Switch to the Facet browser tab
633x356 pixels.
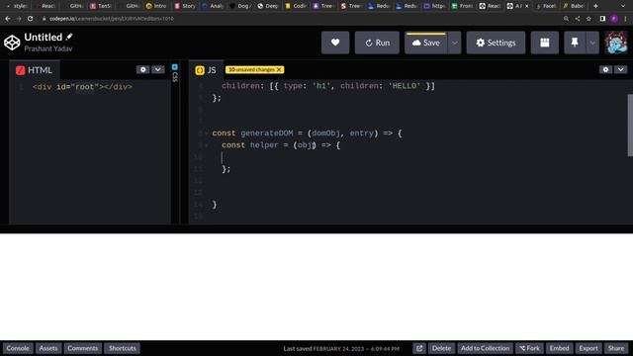point(546,6)
